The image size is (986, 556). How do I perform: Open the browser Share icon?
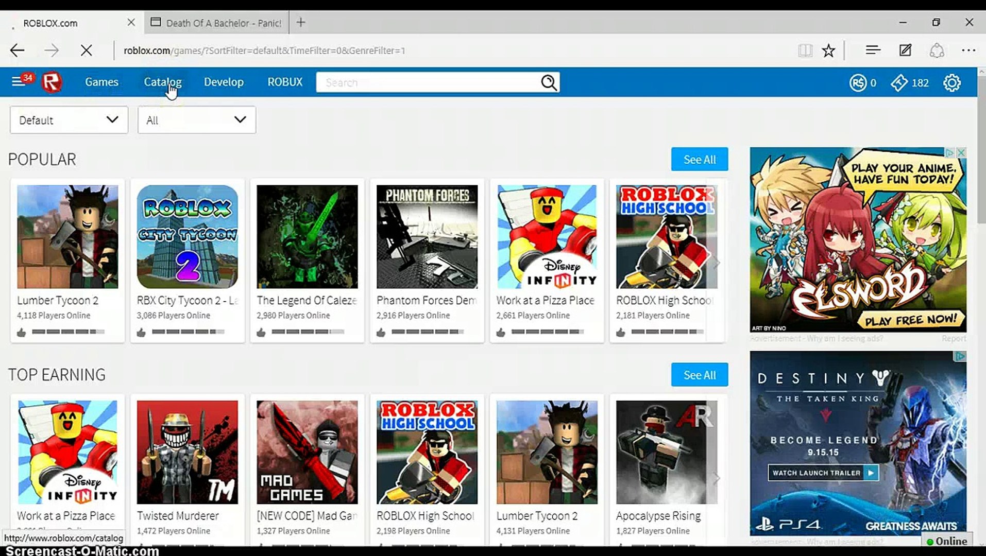(x=937, y=50)
